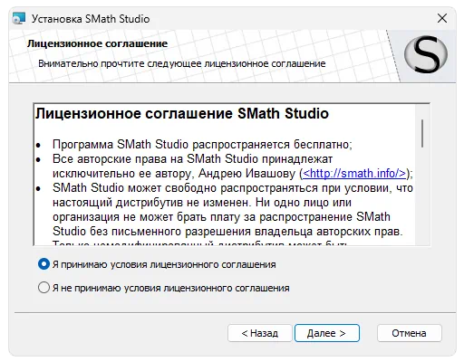Viewport: 464px width, 362px height.
Task: Open the http://smath.info/ link
Action: [354, 174]
